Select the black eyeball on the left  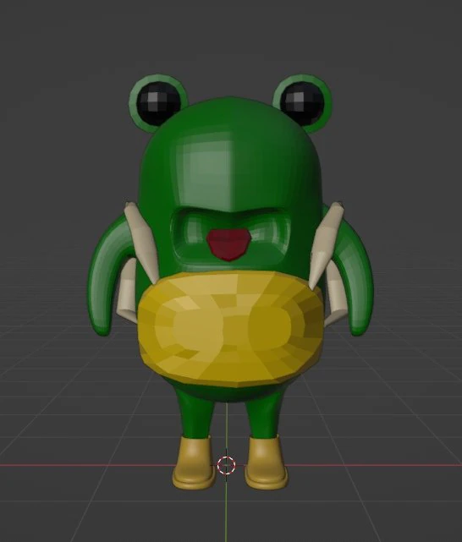(159, 103)
